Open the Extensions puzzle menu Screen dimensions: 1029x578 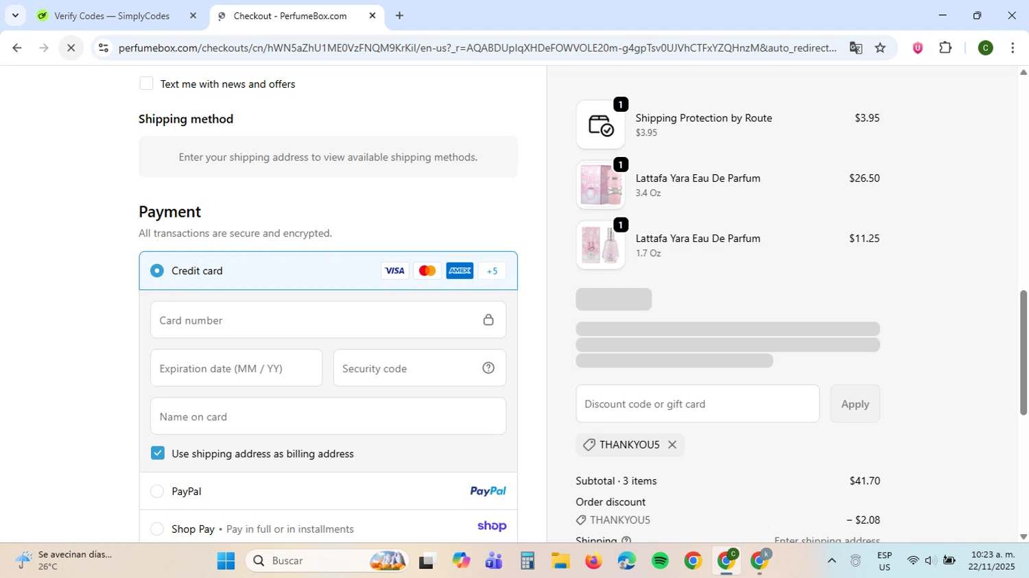945,48
